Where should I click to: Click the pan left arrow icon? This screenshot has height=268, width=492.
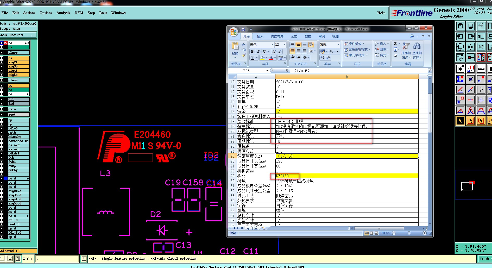click(x=460, y=36)
